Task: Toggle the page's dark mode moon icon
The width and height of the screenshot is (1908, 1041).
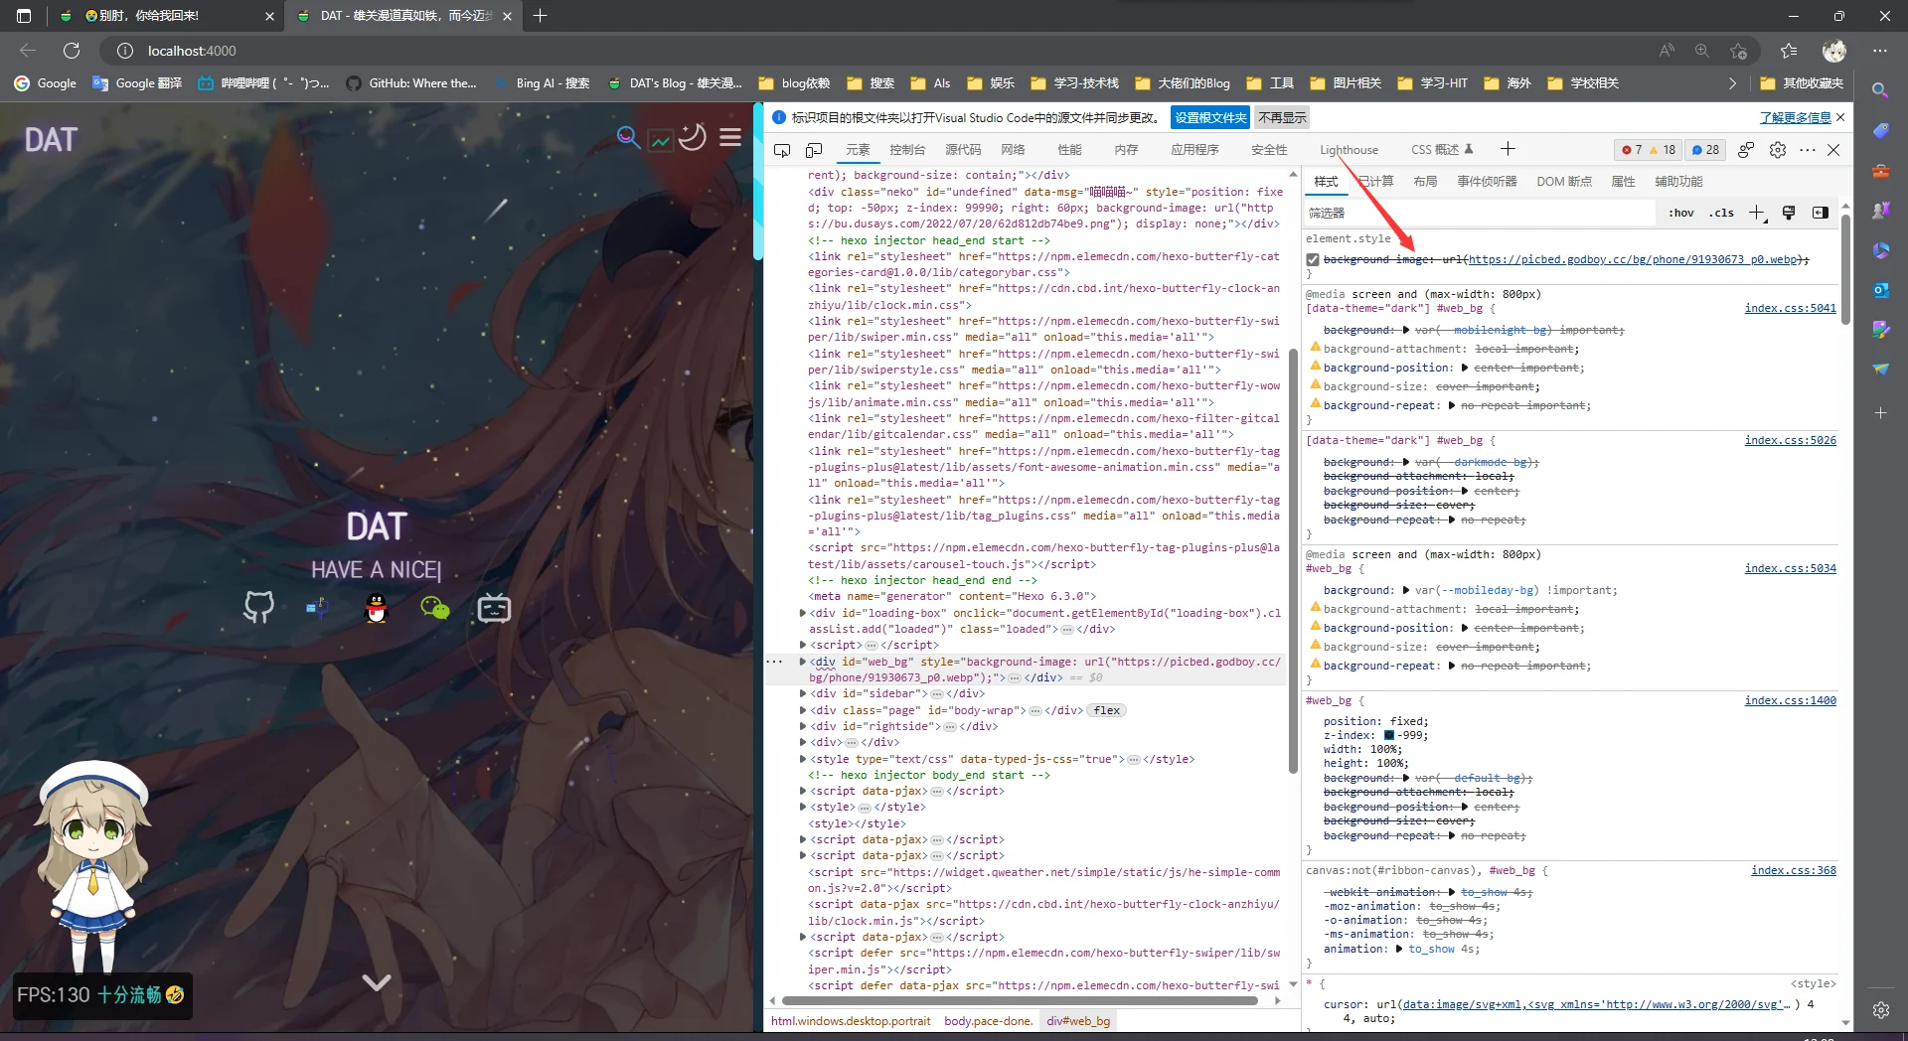Action: click(x=693, y=137)
